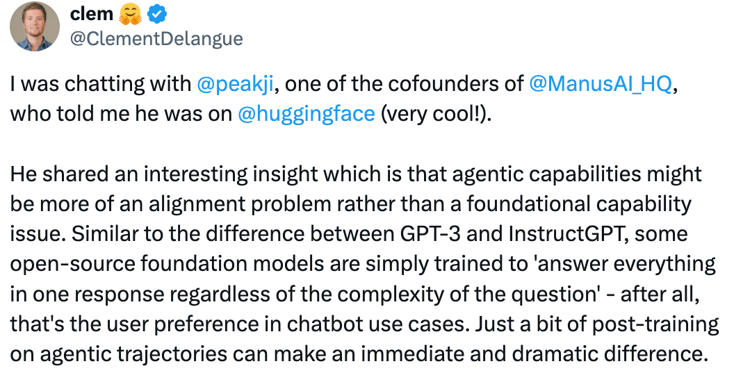The image size is (734, 382).
Task: Click the blue verified checkmark badge
Action: point(157,15)
